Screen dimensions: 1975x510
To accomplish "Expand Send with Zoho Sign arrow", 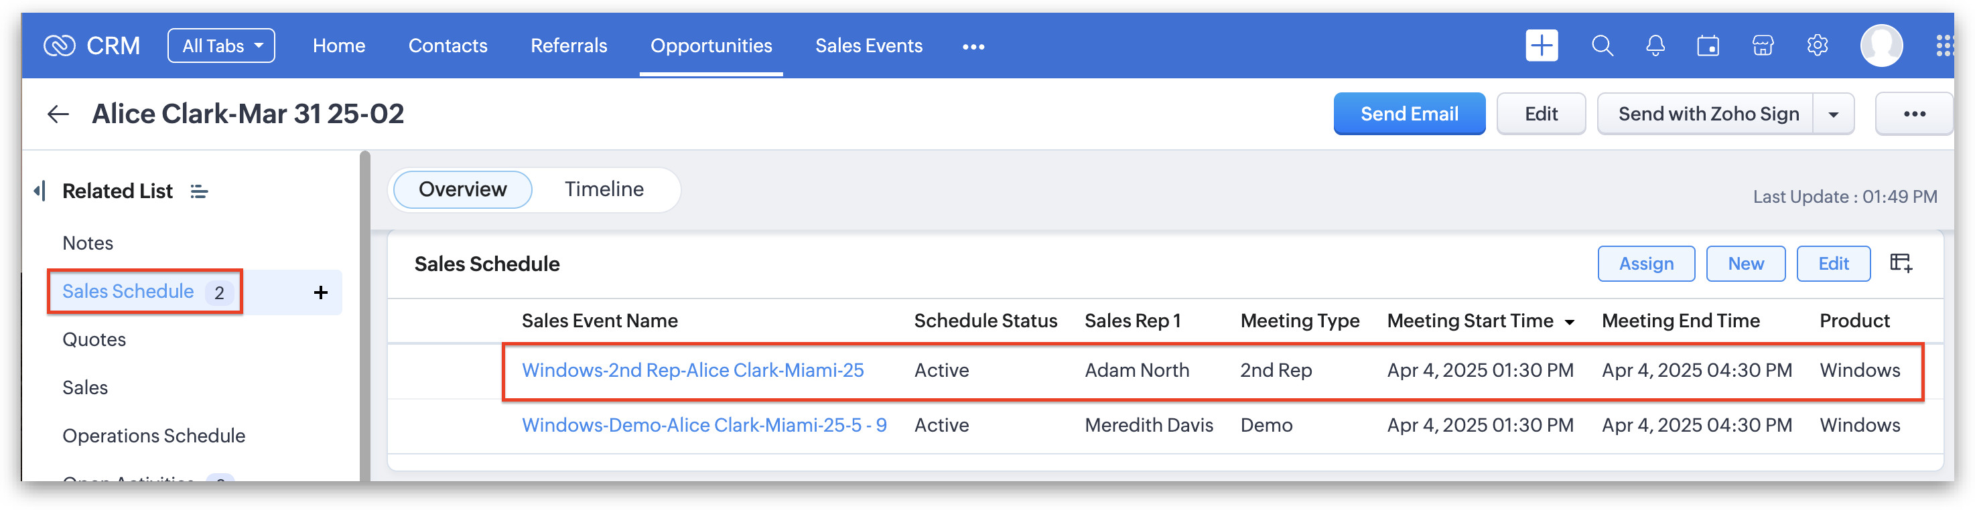I will tap(1833, 115).
